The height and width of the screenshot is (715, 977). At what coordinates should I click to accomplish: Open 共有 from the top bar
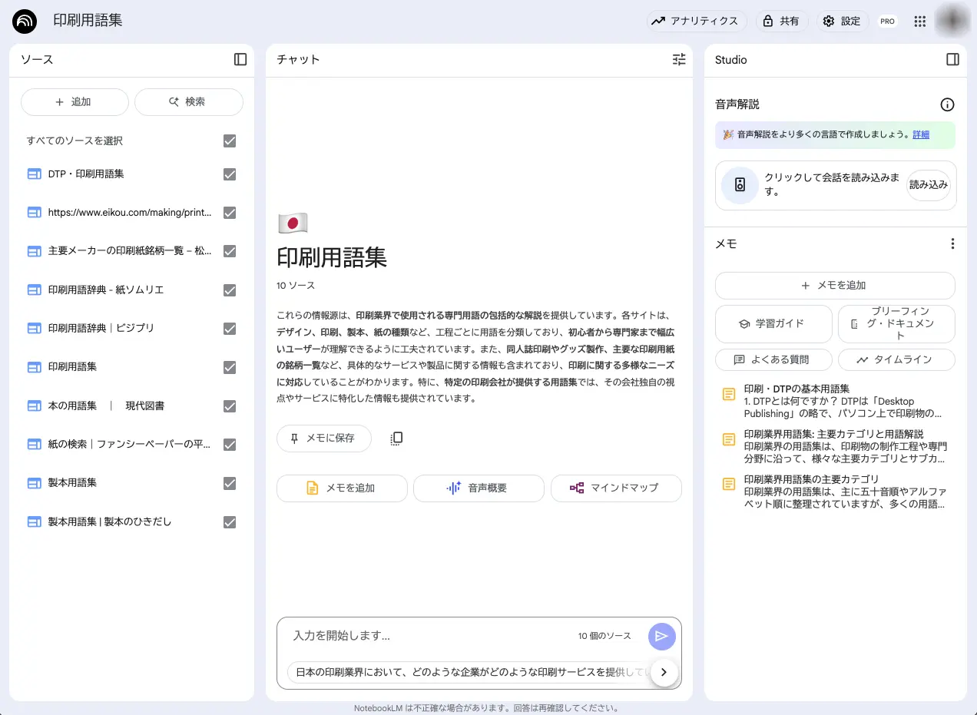pyautogui.click(x=783, y=21)
